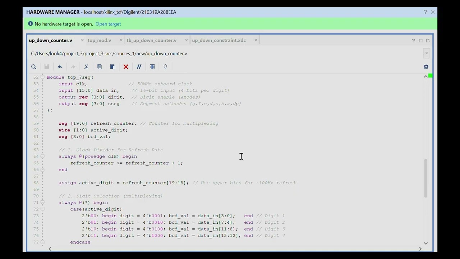The width and height of the screenshot is (460, 259).
Task: Maximize the editor panel
Action: [x=420, y=41]
